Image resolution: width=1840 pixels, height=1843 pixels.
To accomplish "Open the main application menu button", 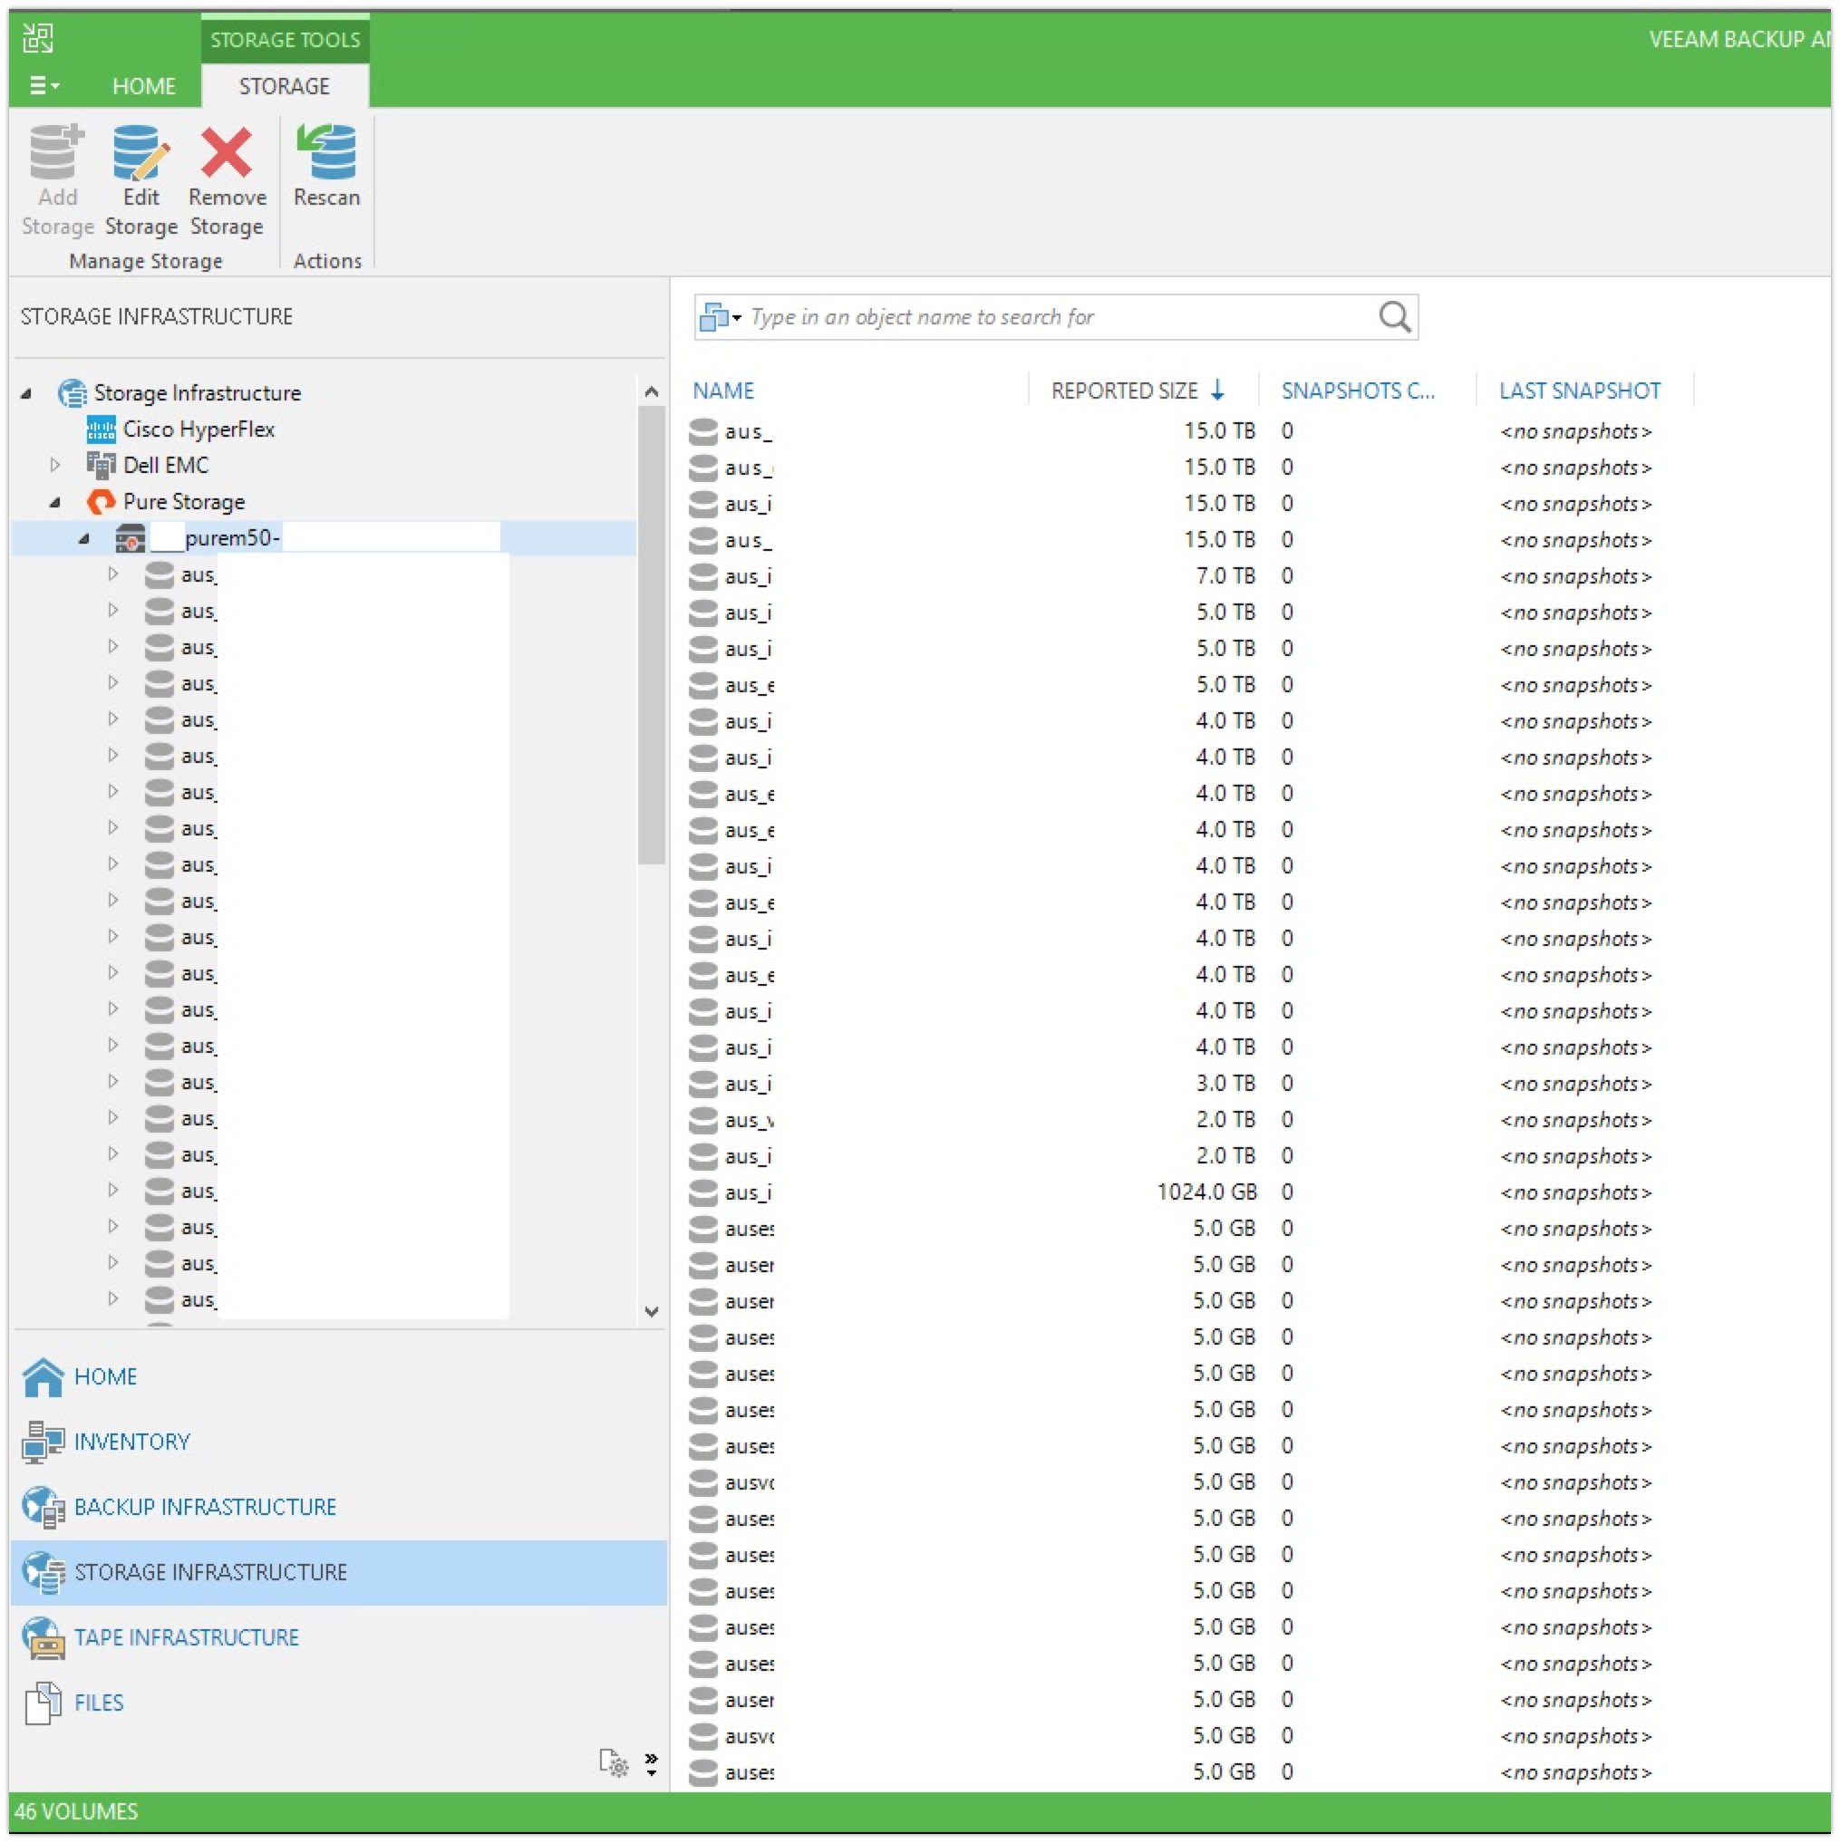I will click(x=44, y=86).
